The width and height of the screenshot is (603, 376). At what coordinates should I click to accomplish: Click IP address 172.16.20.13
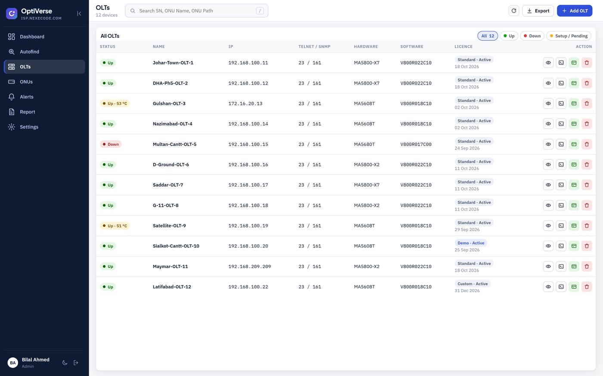tap(246, 104)
